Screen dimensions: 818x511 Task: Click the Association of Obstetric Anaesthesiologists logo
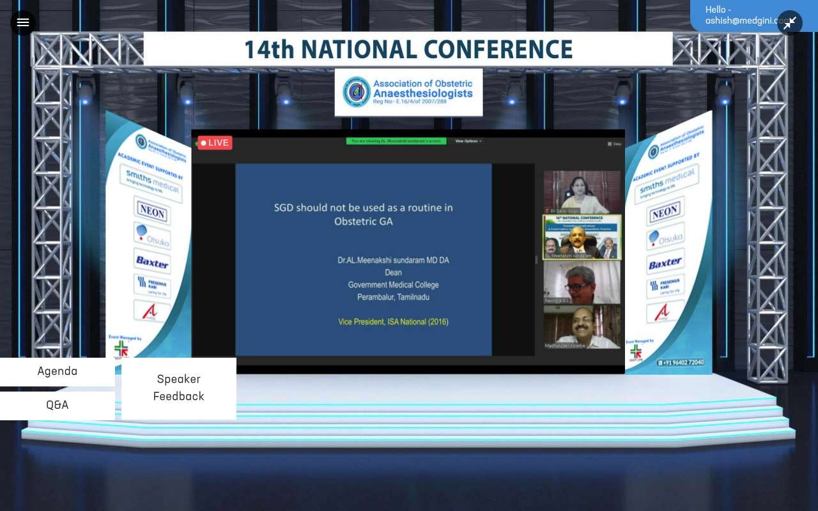point(408,93)
